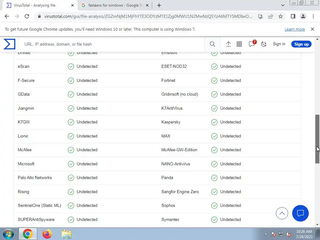Viewport: 320px width, 240px height.
Task: Click the Undetected result for Kaspersky
Action: tap(230, 122)
